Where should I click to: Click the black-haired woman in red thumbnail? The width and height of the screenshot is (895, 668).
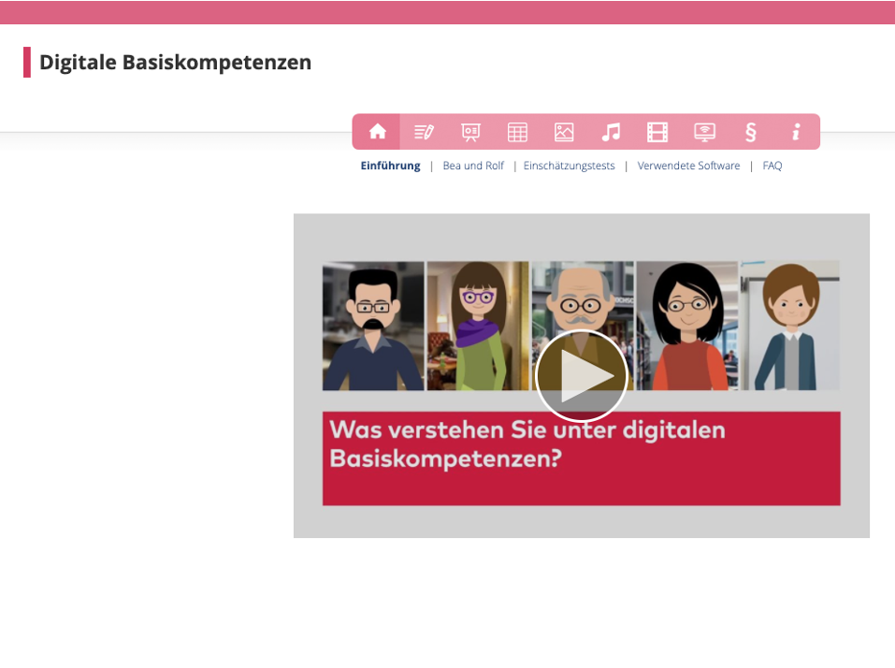click(687, 326)
